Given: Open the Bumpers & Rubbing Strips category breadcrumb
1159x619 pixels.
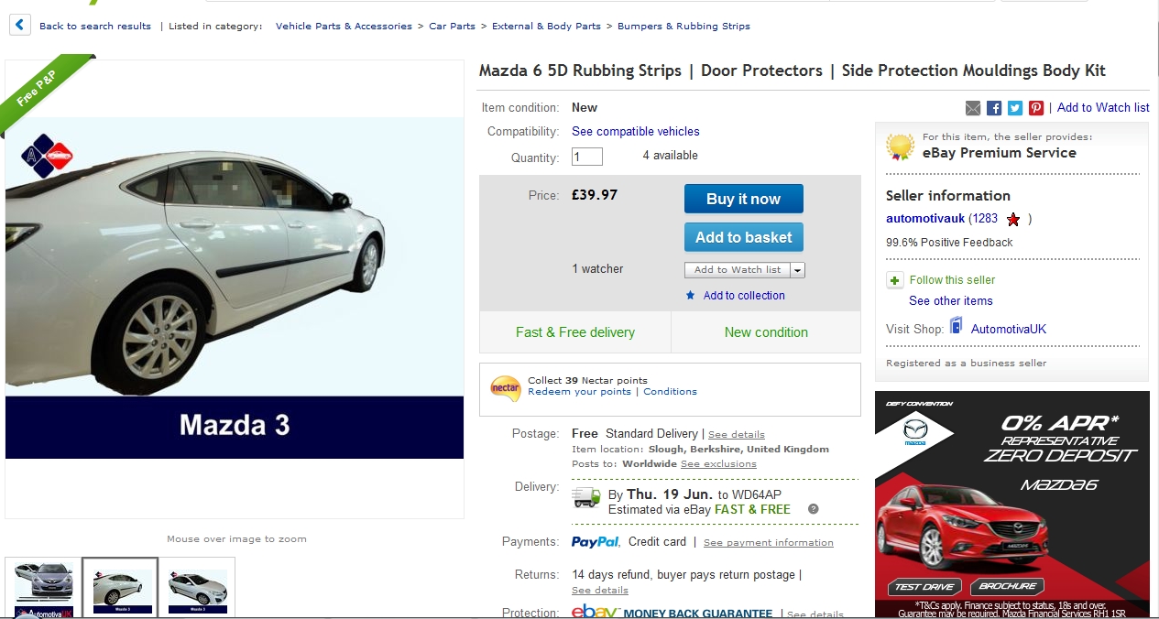Looking at the screenshot, I should point(683,27).
